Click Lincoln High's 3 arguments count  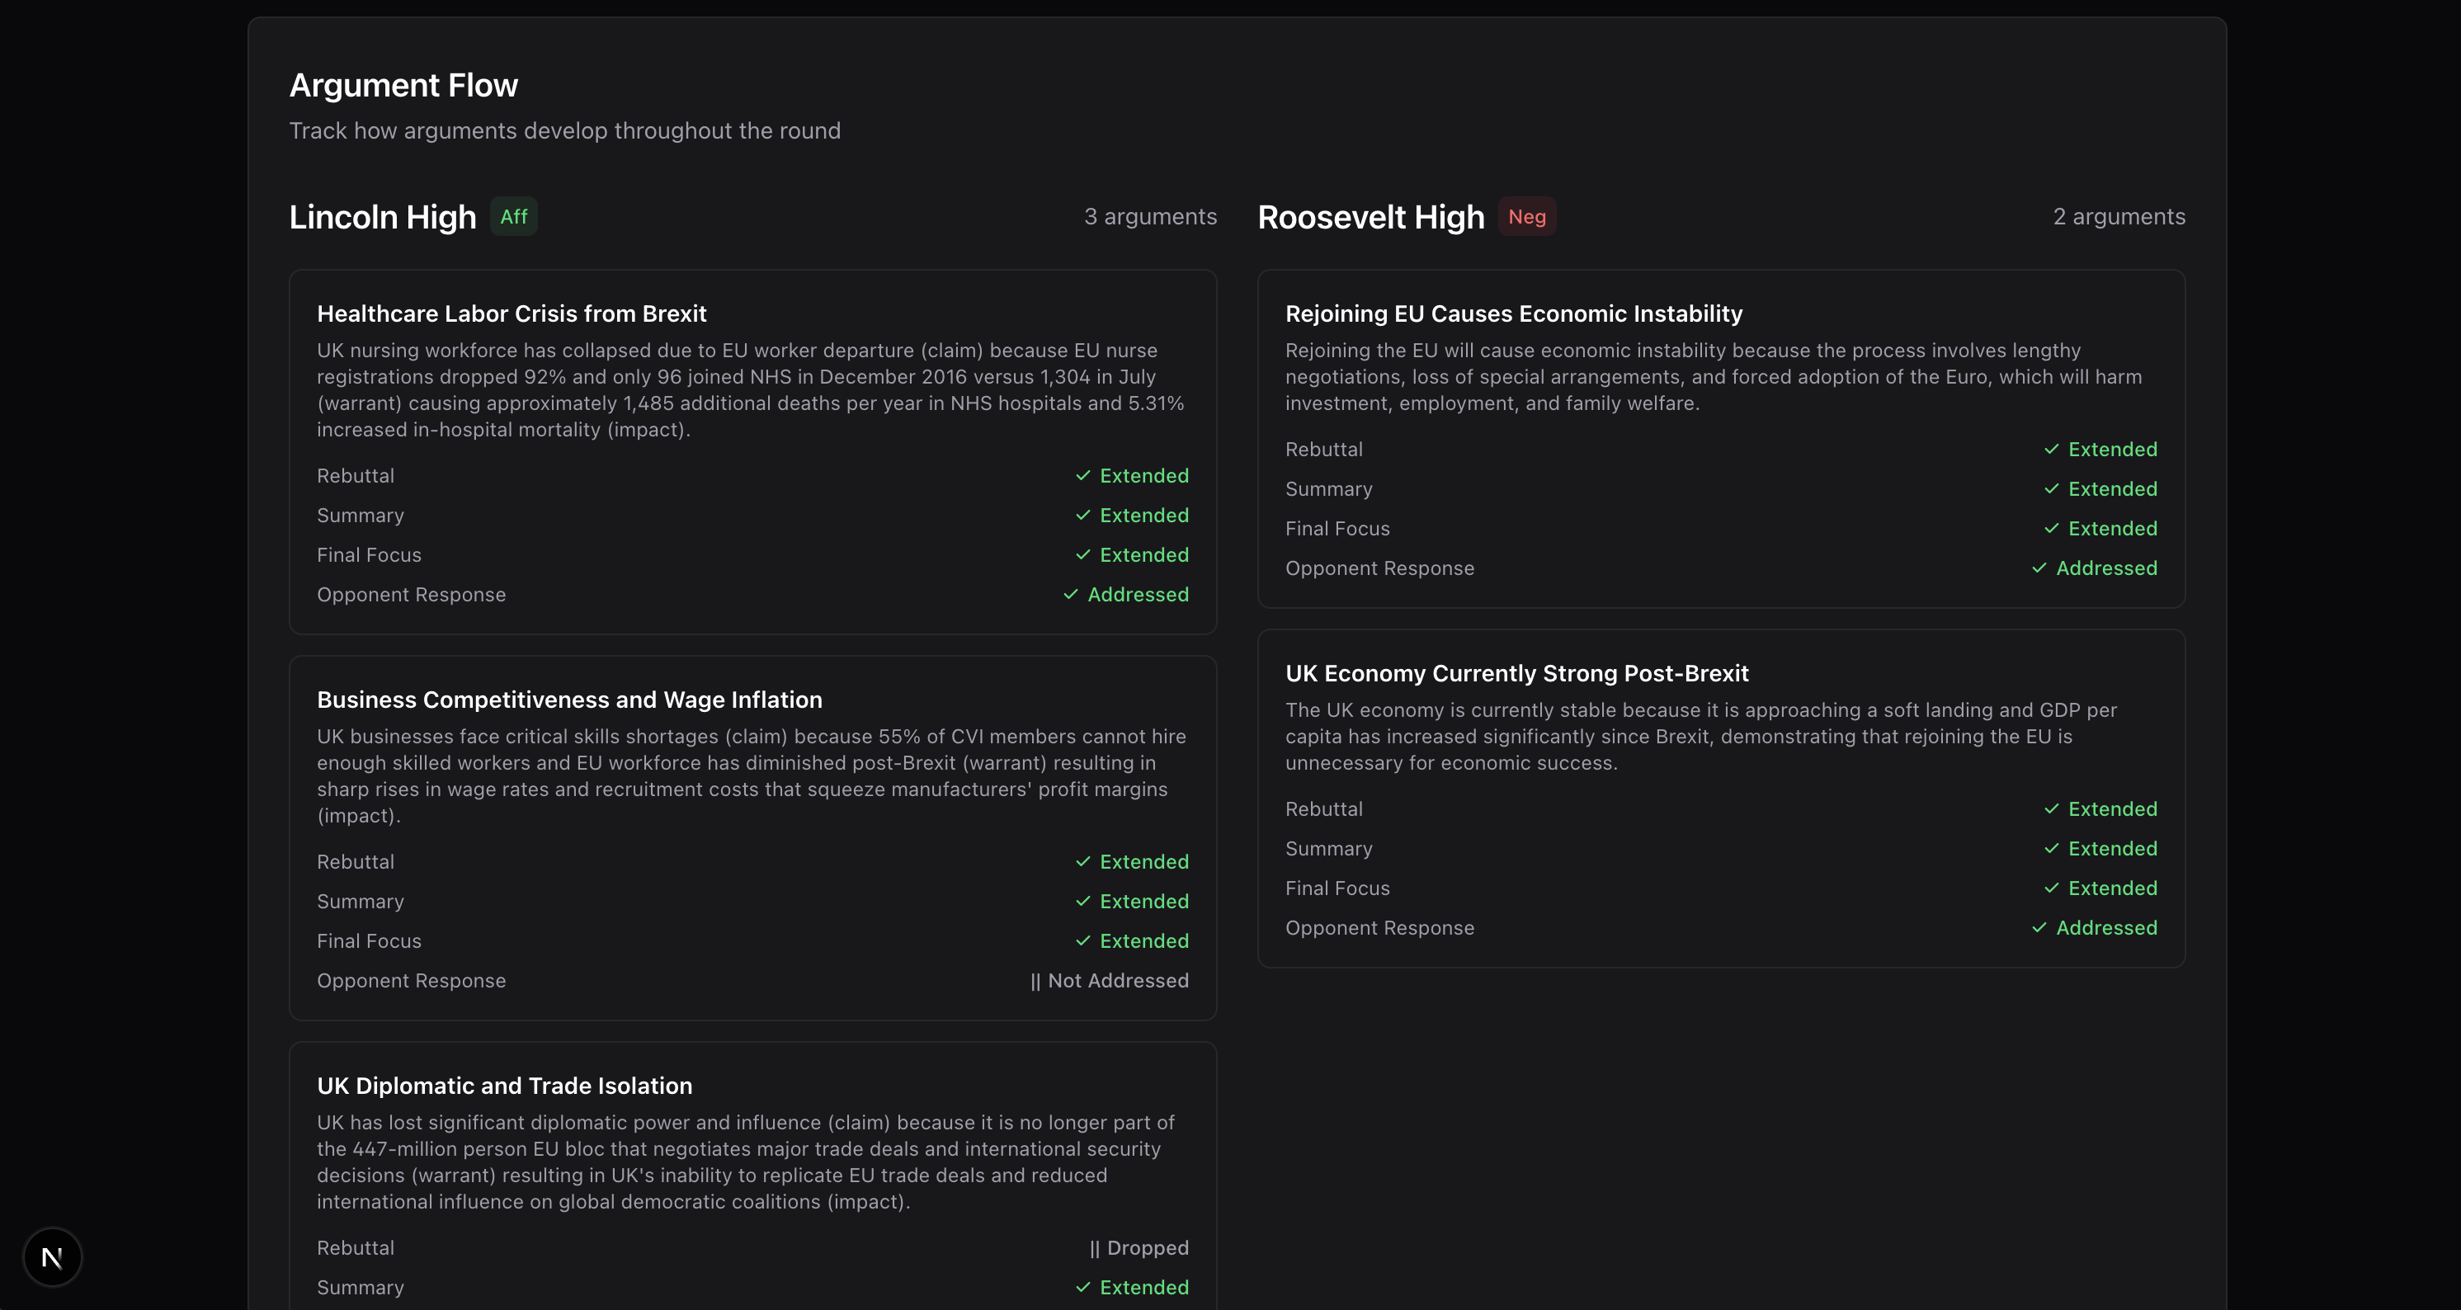pyautogui.click(x=1149, y=217)
